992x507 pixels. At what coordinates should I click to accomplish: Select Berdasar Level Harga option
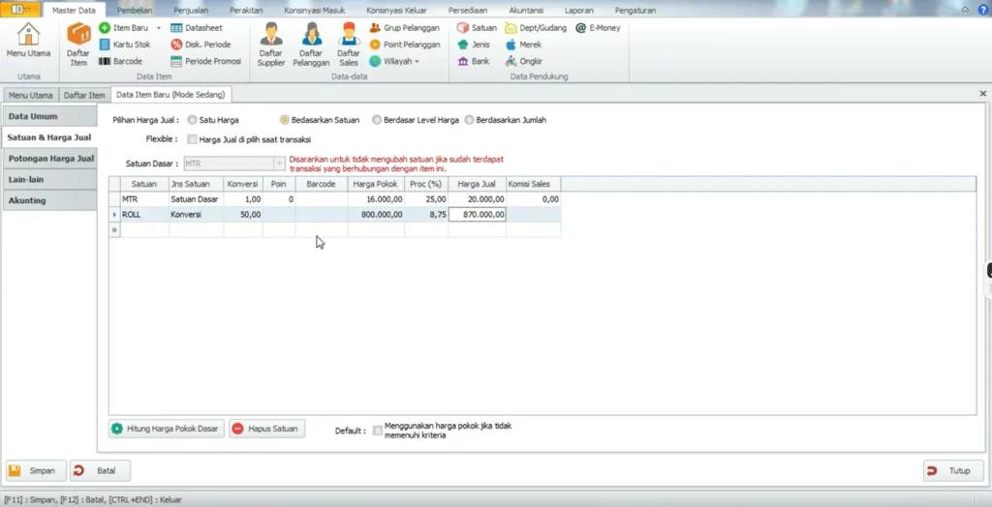(x=377, y=119)
